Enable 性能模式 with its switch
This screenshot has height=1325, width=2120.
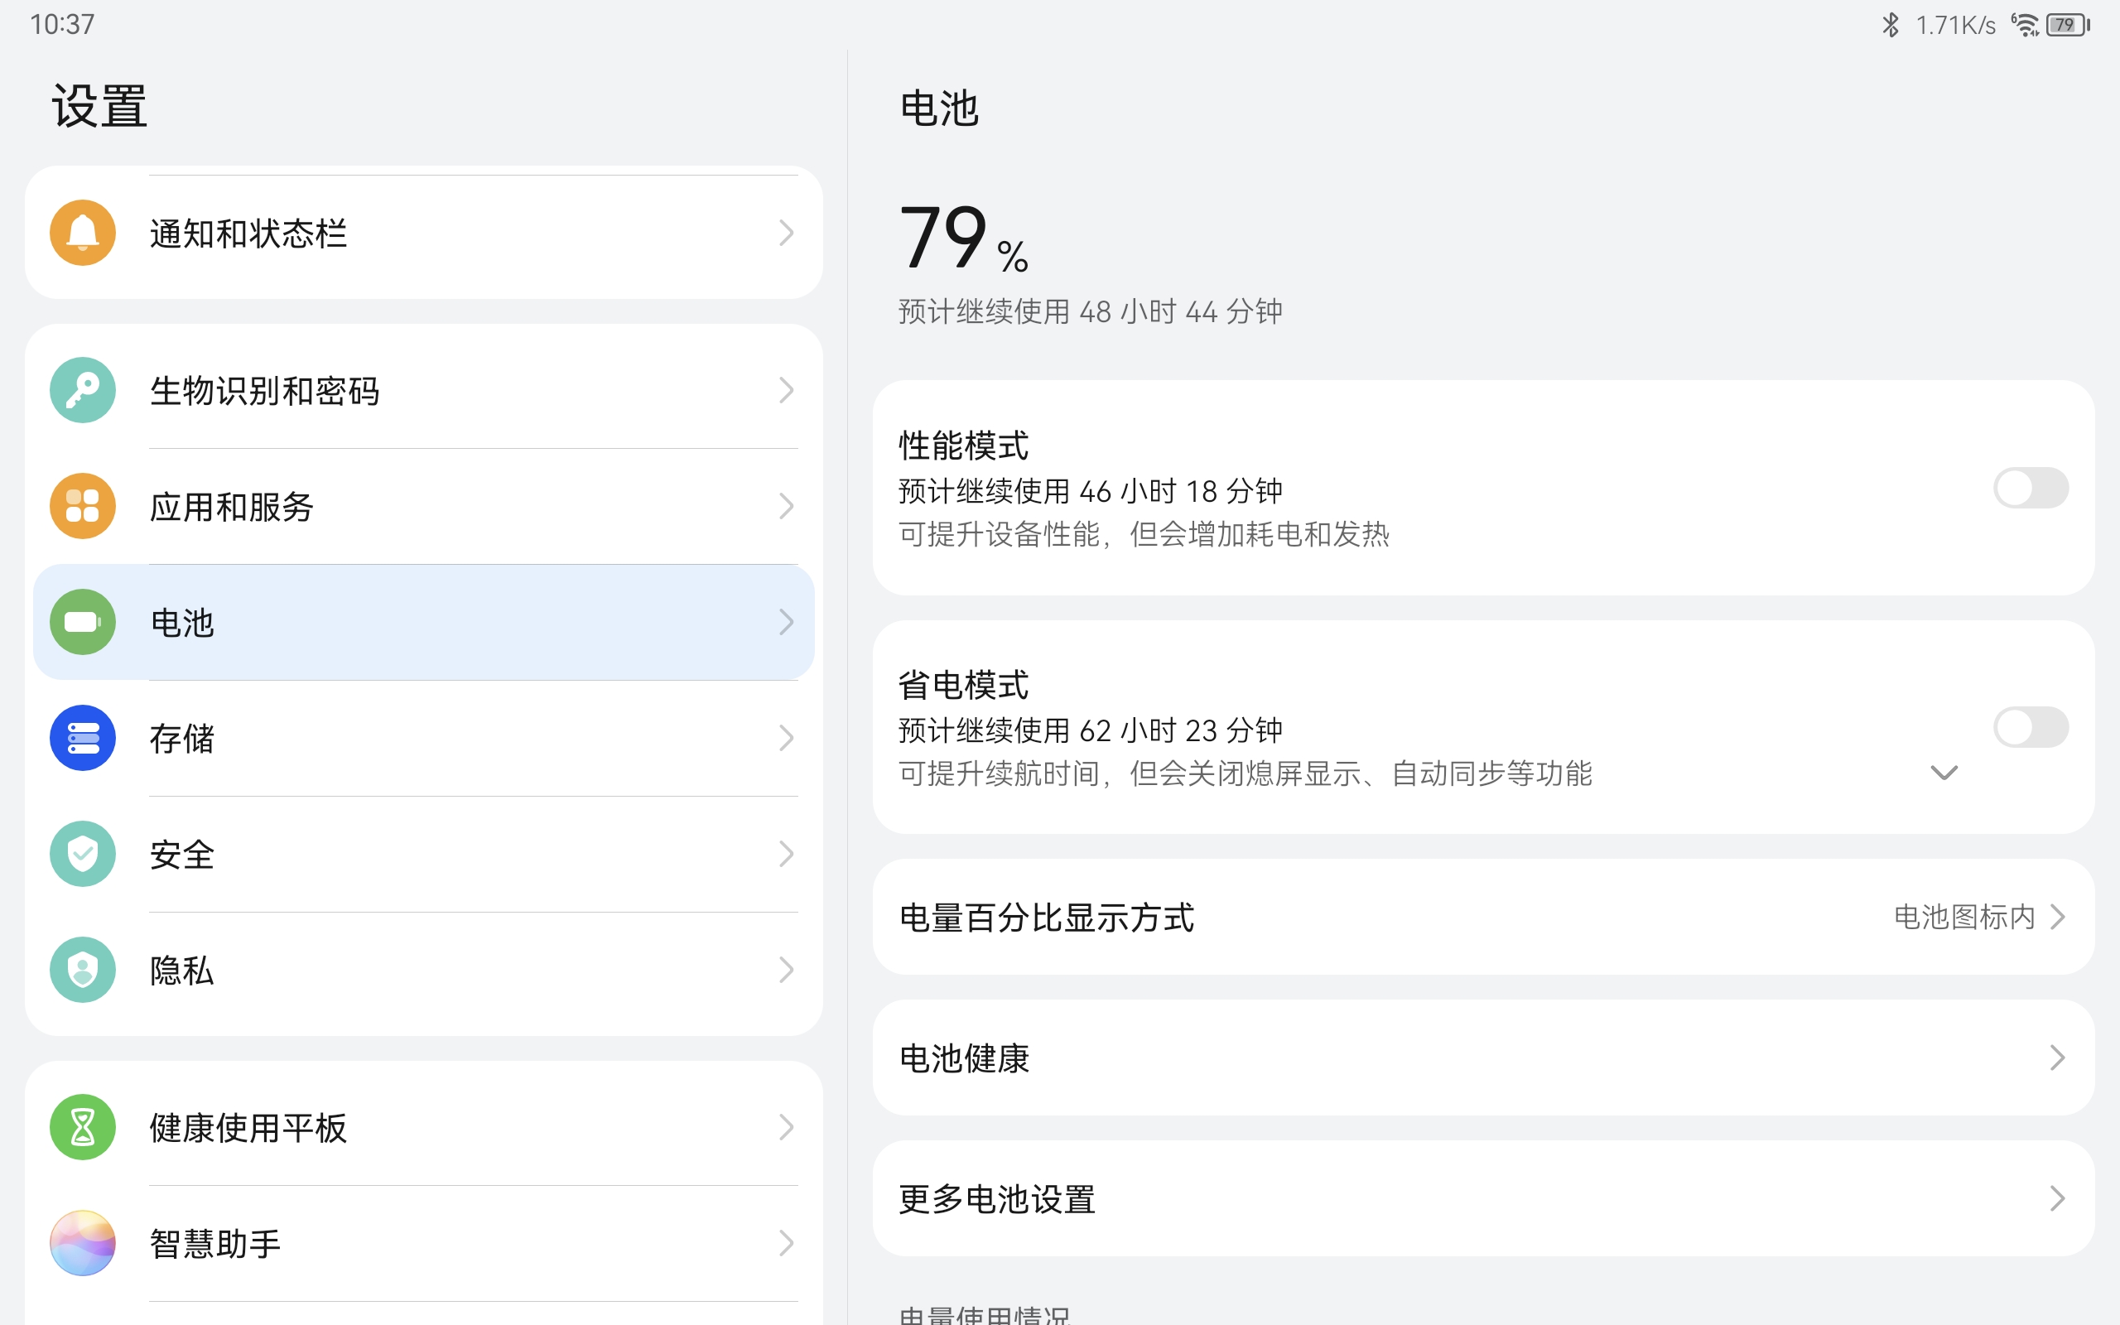[x=2031, y=488]
